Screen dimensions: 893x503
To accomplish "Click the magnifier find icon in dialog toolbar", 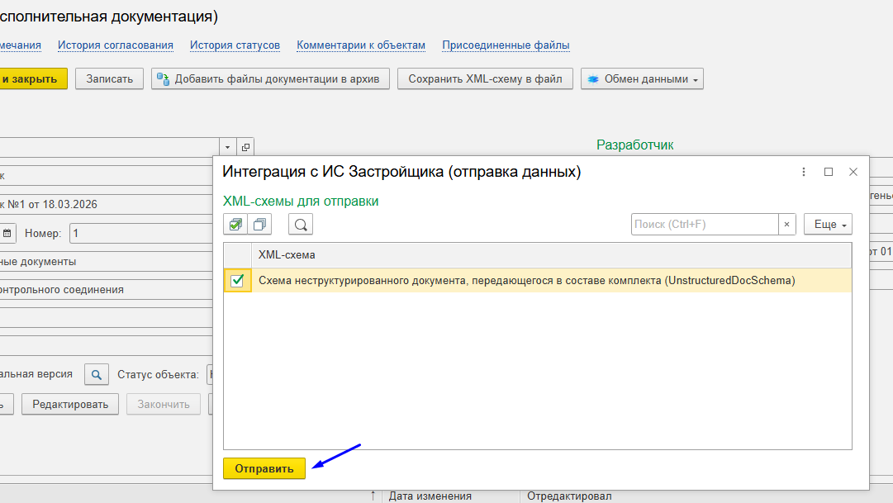I will (x=301, y=224).
